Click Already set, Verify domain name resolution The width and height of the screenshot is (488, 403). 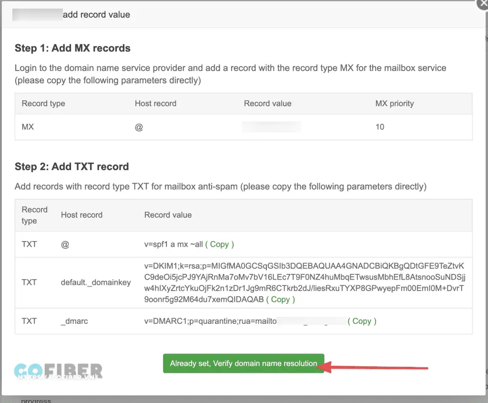coord(244,363)
